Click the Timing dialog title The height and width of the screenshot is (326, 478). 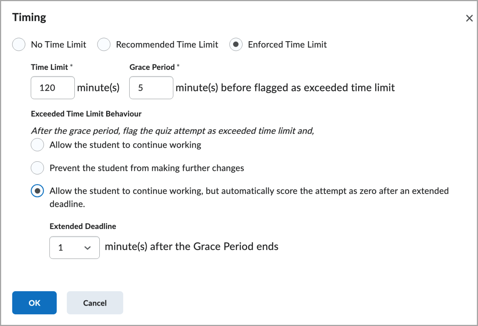[29, 17]
